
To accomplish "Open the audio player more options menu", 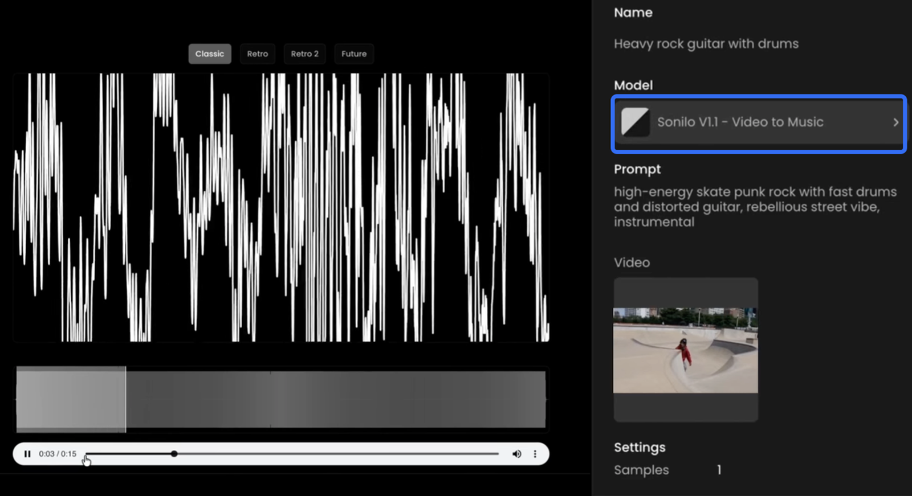I will 535,454.
